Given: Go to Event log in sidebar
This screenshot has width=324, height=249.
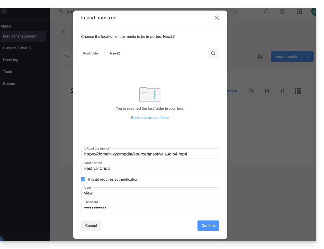Looking at the screenshot, I should 11,60.
